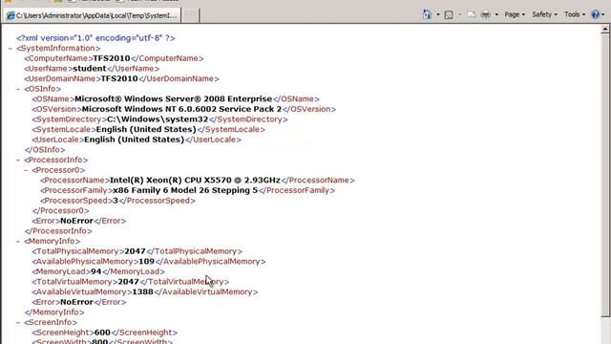Viewport: 611px width, 344px height.
Task: Click the closing /ProcessorInfo tag
Action: [58, 231]
